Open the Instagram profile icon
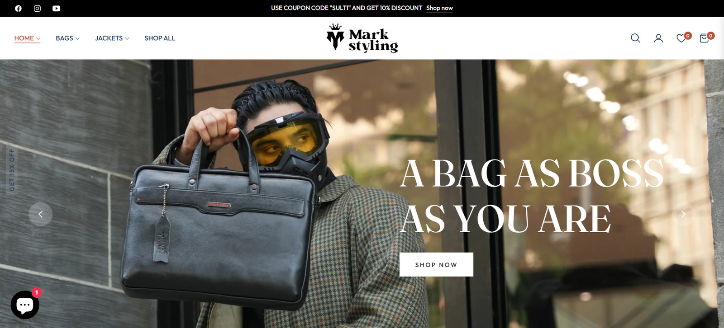The width and height of the screenshot is (724, 328). pyautogui.click(x=37, y=8)
